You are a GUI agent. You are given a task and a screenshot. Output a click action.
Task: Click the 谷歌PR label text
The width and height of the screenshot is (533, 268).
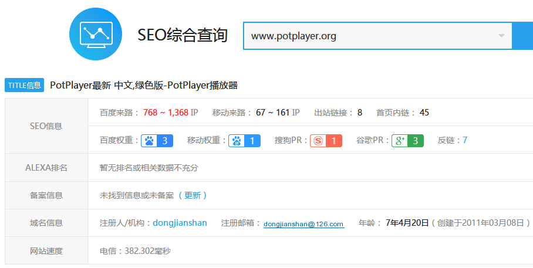(372, 140)
